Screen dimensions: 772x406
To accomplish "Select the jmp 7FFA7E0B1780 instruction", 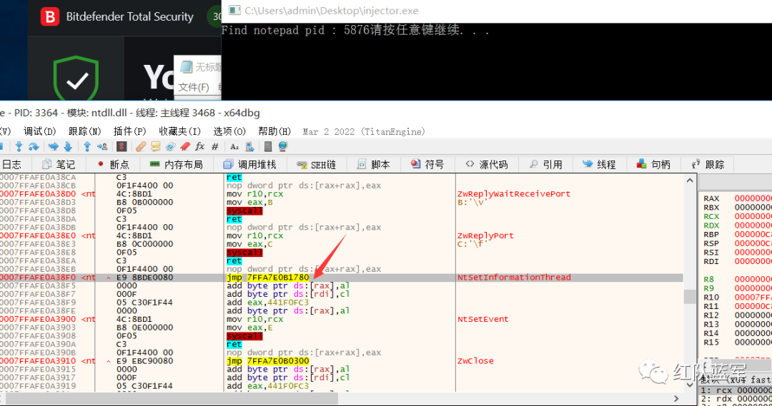I will tap(268, 278).
